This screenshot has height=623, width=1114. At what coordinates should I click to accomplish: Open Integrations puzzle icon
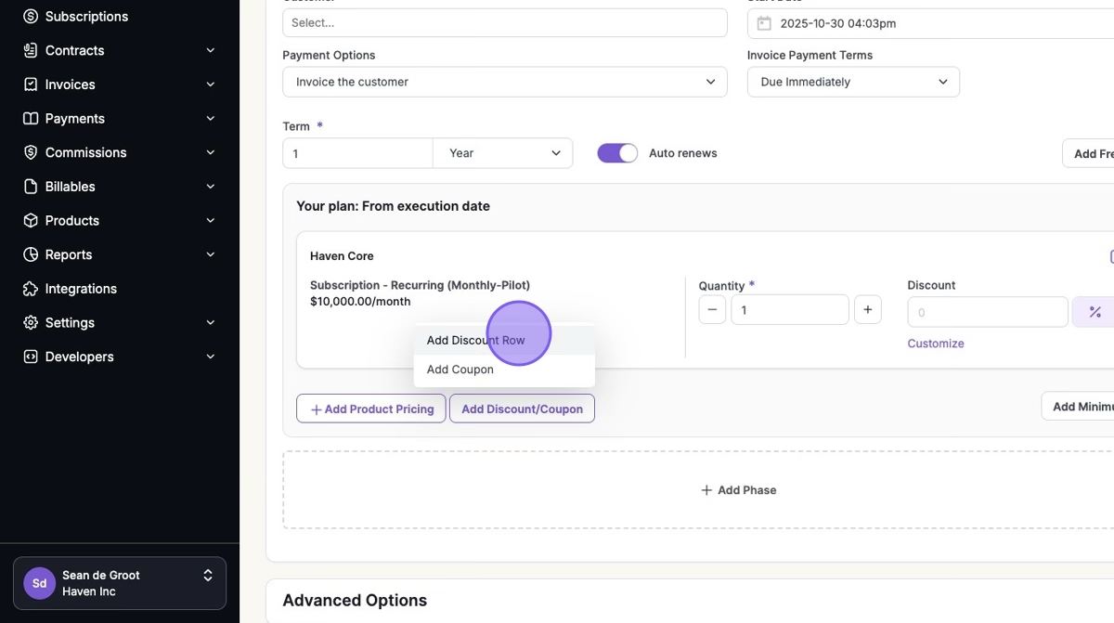[x=31, y=289]
